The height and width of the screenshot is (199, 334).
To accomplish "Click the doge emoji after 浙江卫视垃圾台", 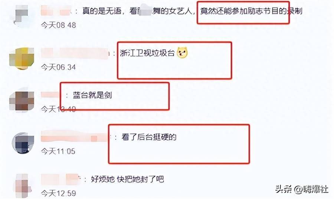I will click(x=182, y=53).
